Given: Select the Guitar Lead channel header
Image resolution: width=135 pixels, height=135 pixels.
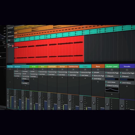Looking at the screenshot, I should (x=112, y=66).
